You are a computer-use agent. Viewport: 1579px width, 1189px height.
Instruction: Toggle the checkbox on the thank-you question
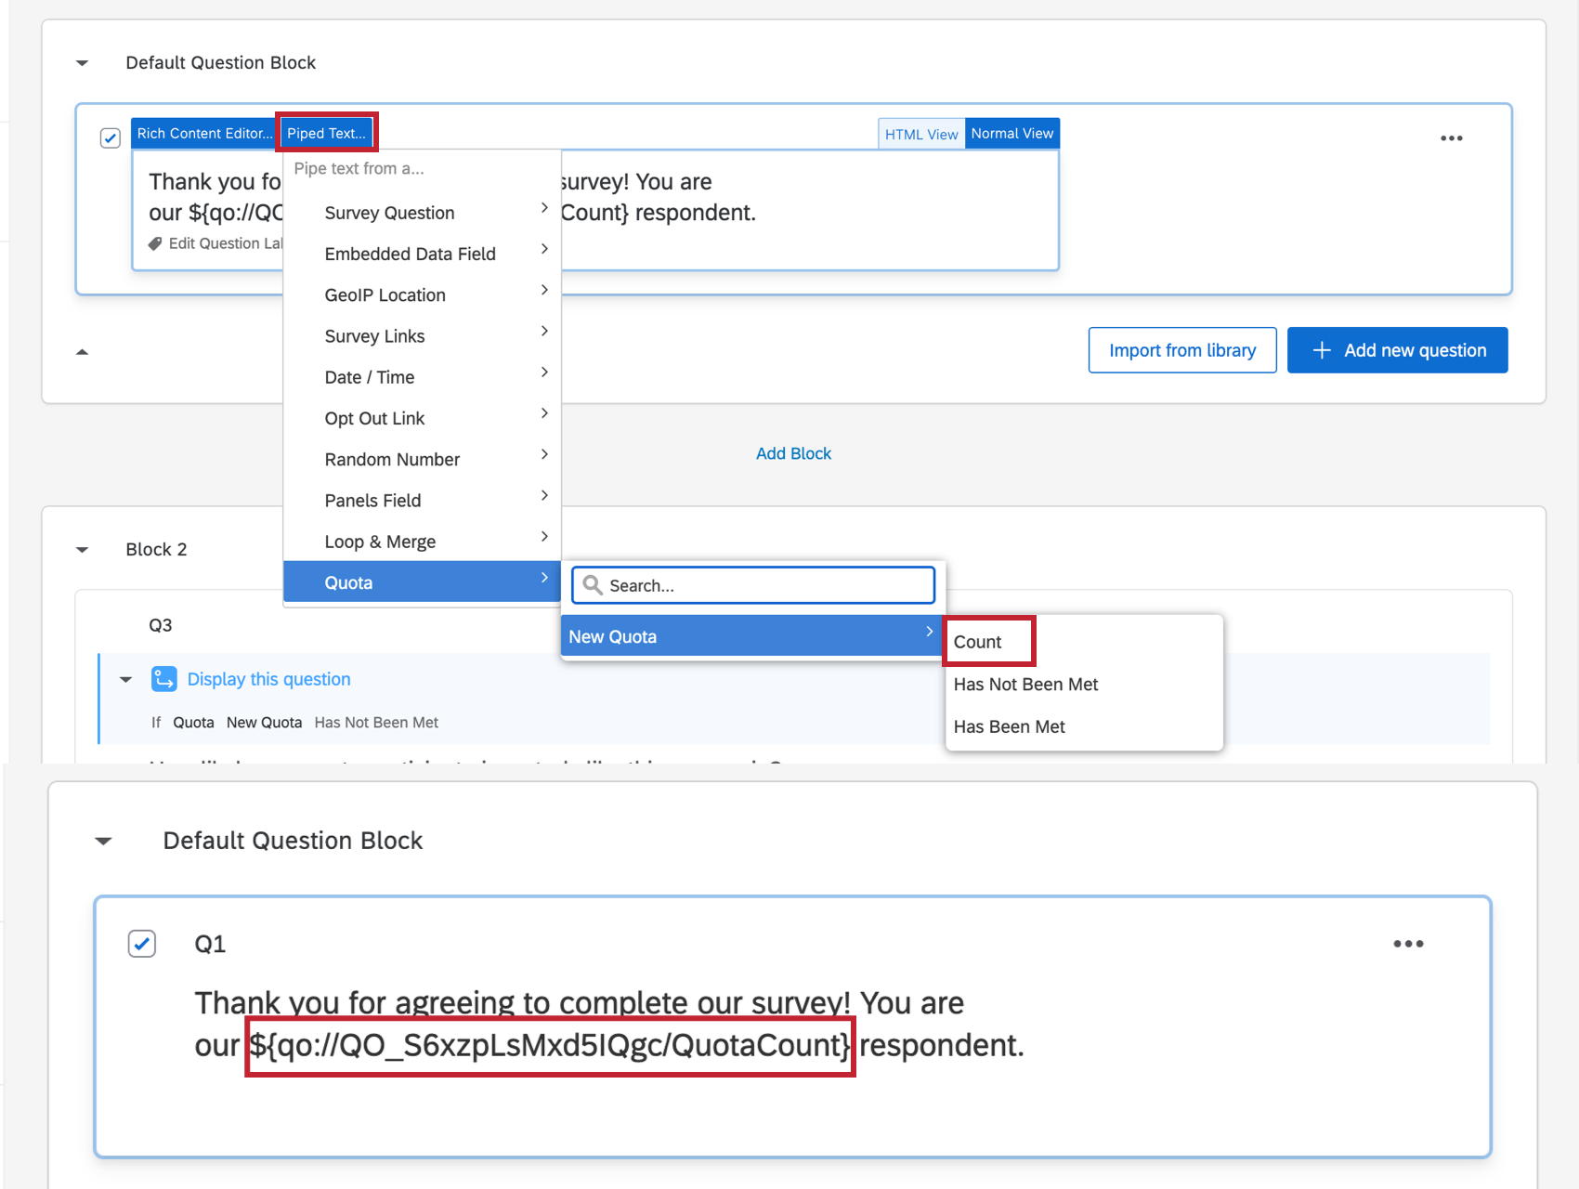tap(110, 137)
